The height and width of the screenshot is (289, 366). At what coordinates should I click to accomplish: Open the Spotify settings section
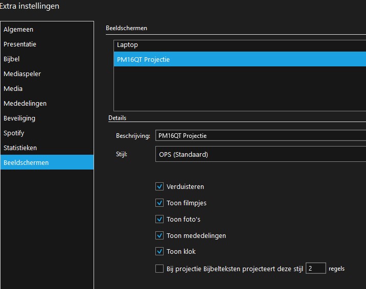click(x=14, y=133)
